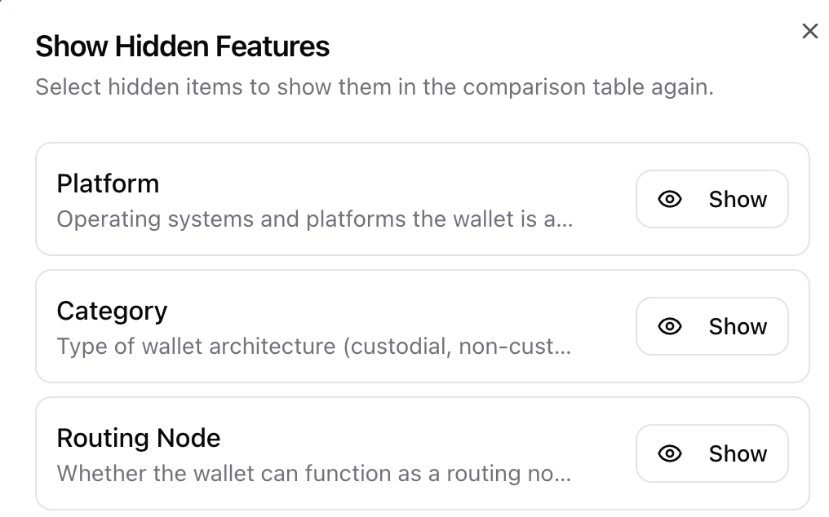Screen dimensions: 829x517
Task: Click the eye icon in the Routing Node row
Action: (670, 453)
